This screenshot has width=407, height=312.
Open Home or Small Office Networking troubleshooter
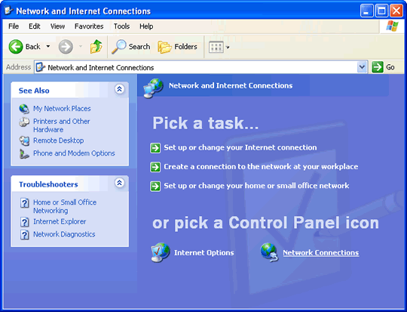(65, 206)
